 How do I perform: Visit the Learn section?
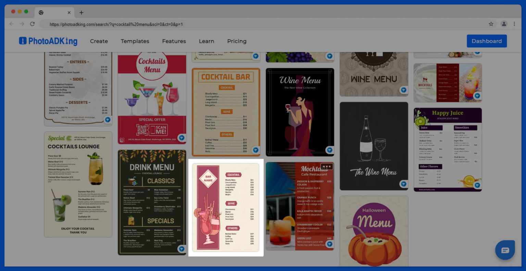206,41
